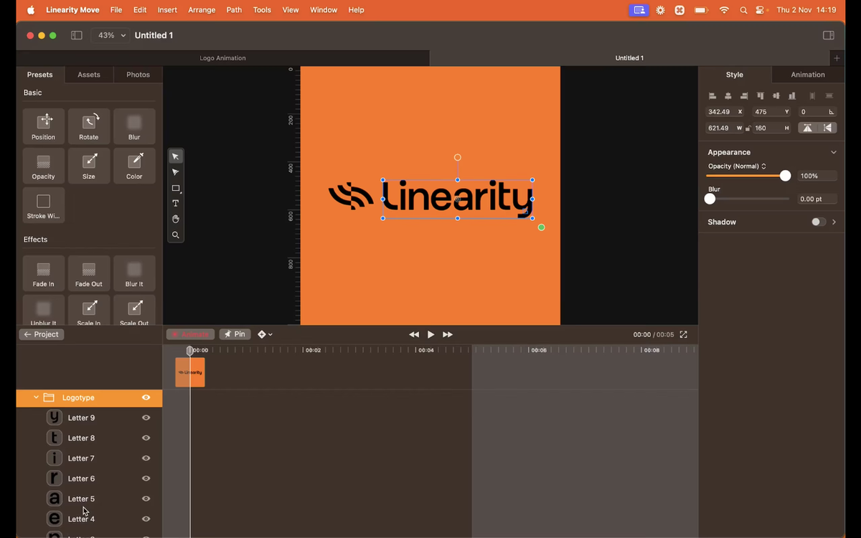This screenshot has width=861, height=538.
Task: Rewind to the start
Action: [414, 334]
